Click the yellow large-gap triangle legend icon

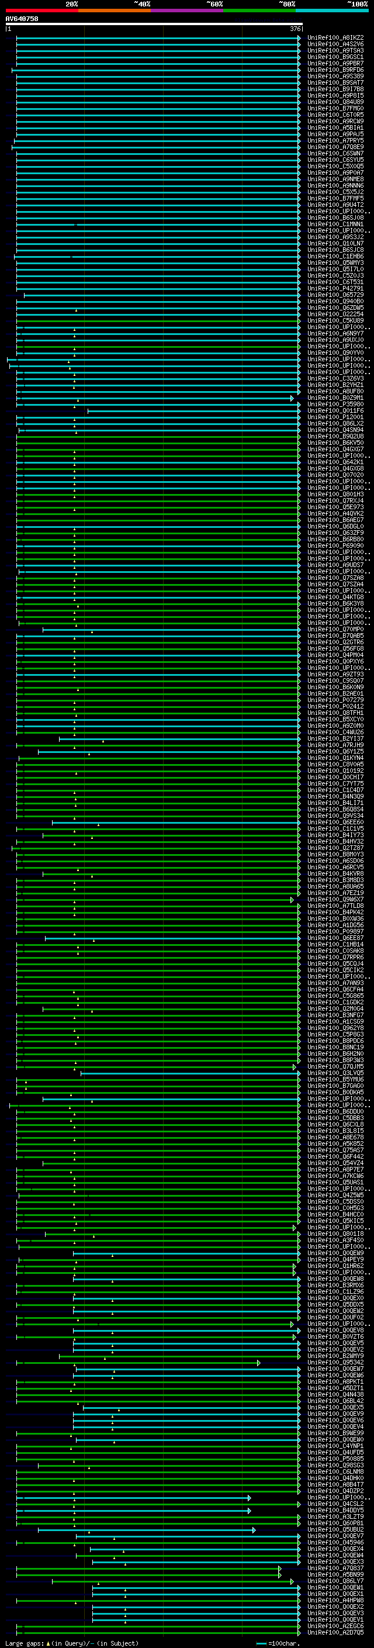click(49, 1643)
